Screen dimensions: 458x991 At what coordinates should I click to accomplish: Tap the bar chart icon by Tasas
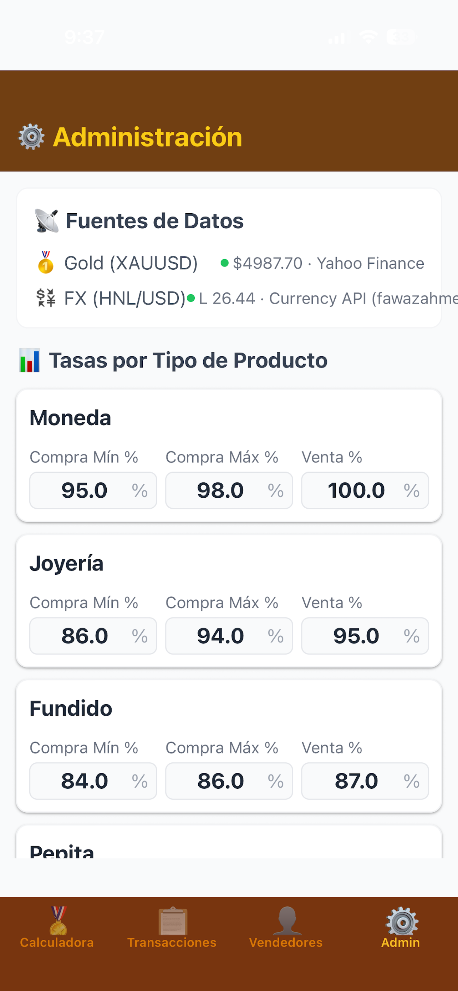tap(30, 360)
